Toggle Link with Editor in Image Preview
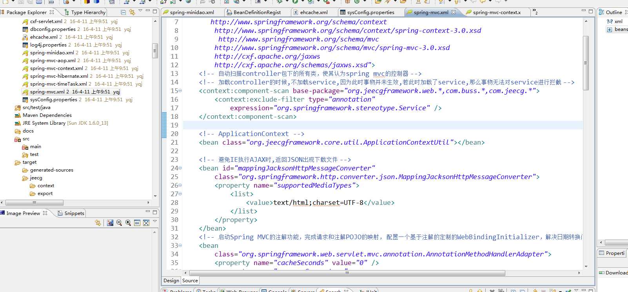628x292 pixels. pyautogui.click(x=98, y=222)
